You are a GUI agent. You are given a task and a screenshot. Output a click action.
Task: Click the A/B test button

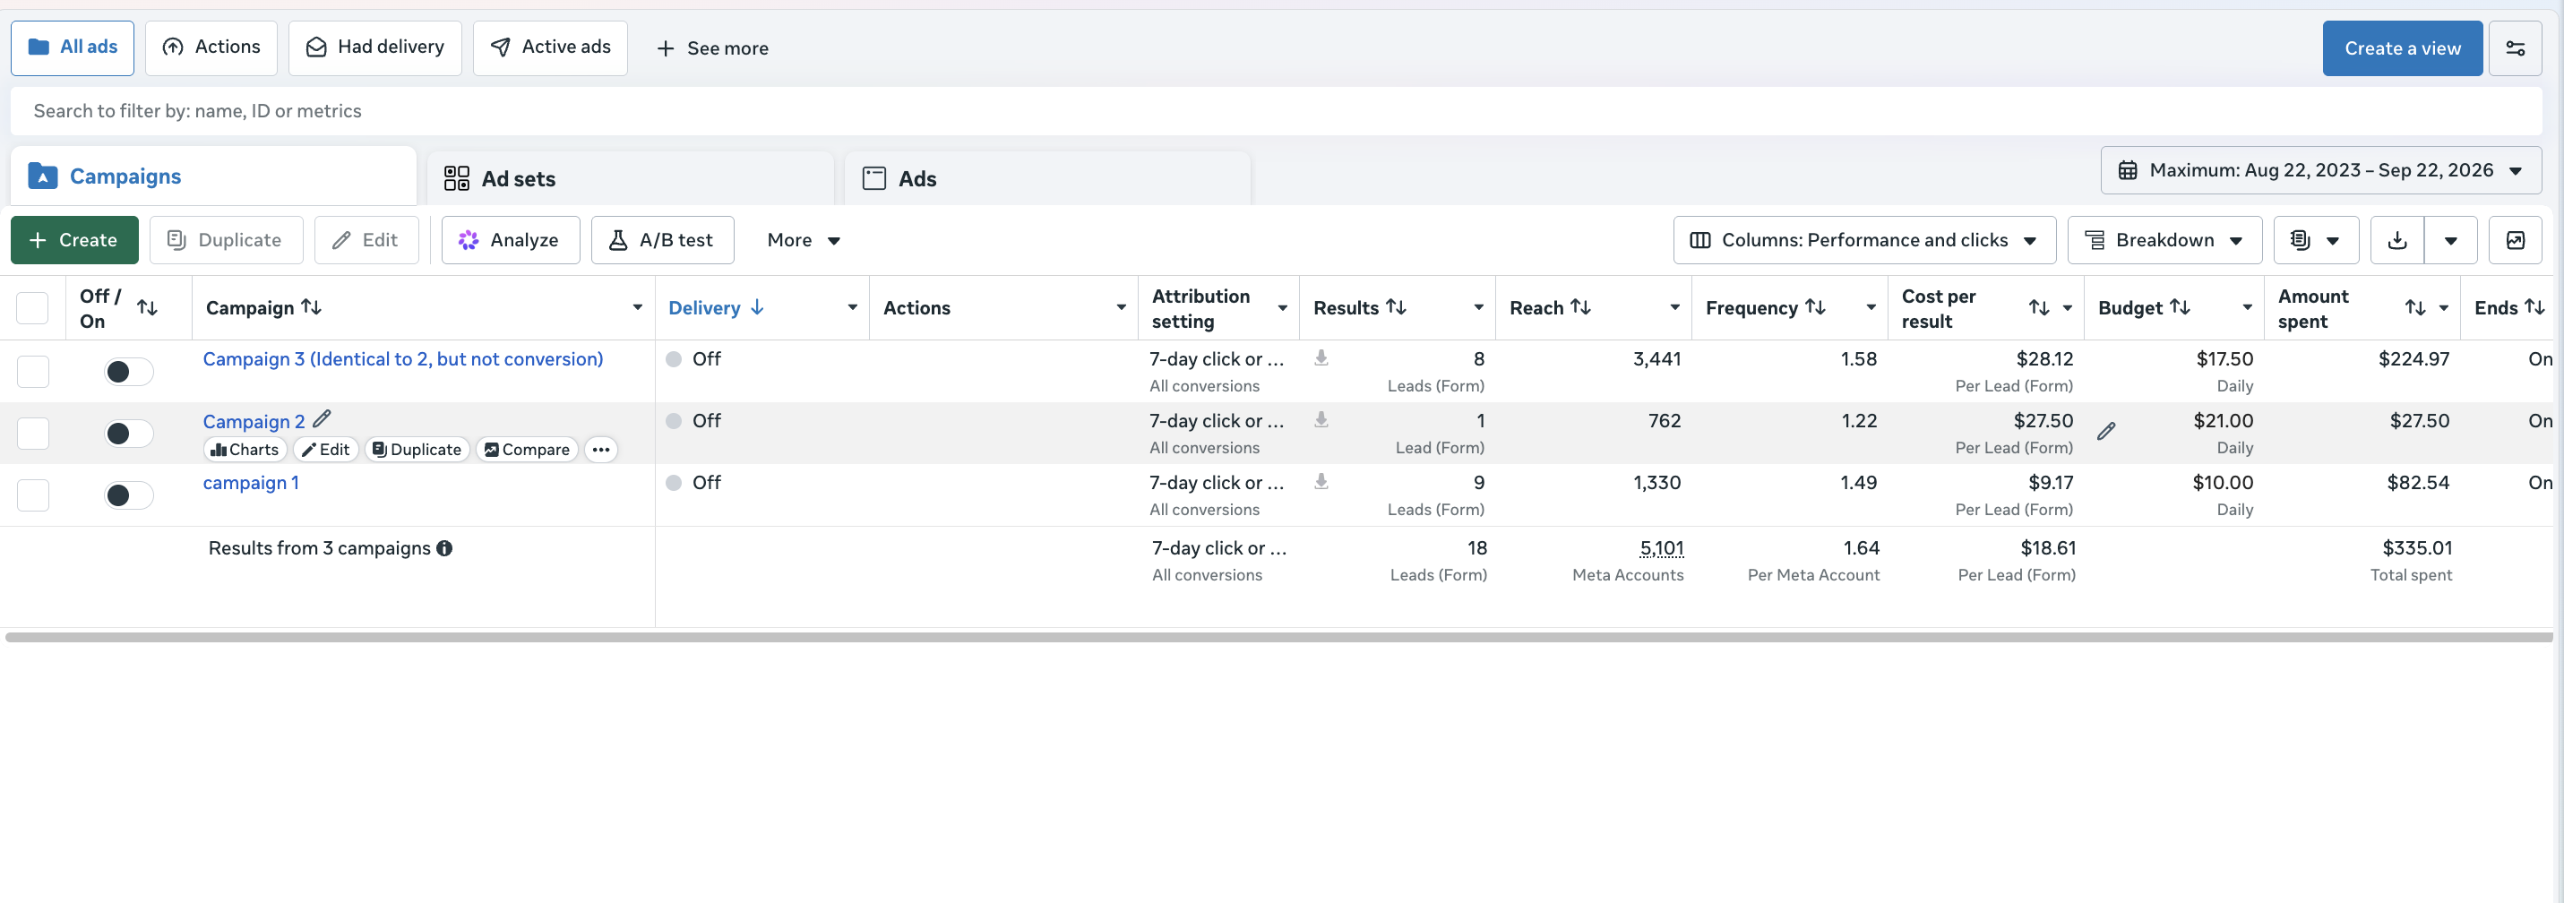click(662, 240)
